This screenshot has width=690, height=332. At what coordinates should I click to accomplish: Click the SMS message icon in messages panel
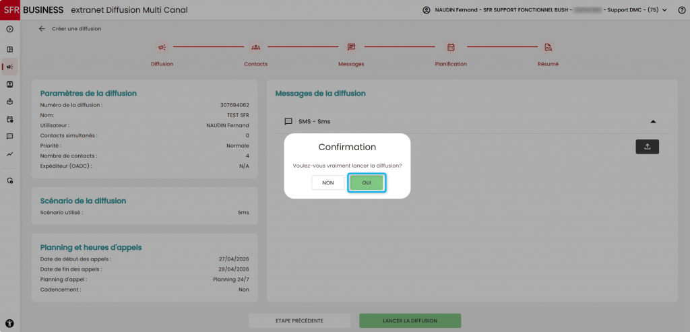pos(288,121)
